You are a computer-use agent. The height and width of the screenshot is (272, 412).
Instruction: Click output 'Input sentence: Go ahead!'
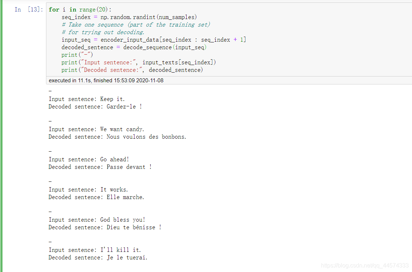coord(88,160)
